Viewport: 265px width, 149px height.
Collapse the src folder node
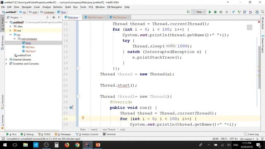point(10,35)
